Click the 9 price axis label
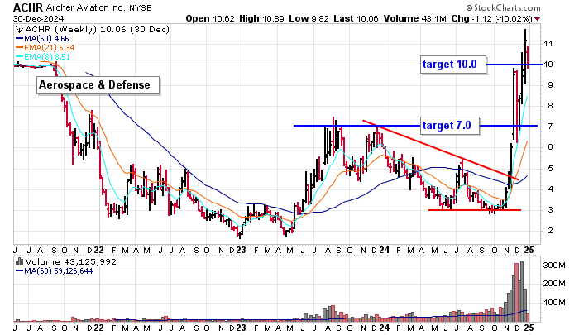This screenshot has width=579, height=335. 550,85
